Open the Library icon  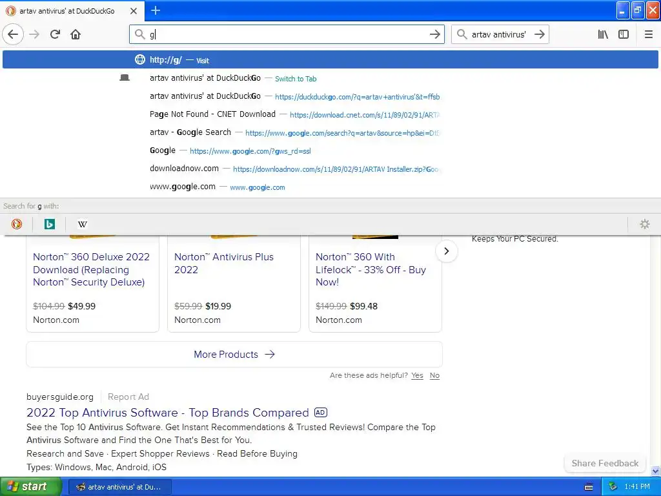tap(603, 34)
